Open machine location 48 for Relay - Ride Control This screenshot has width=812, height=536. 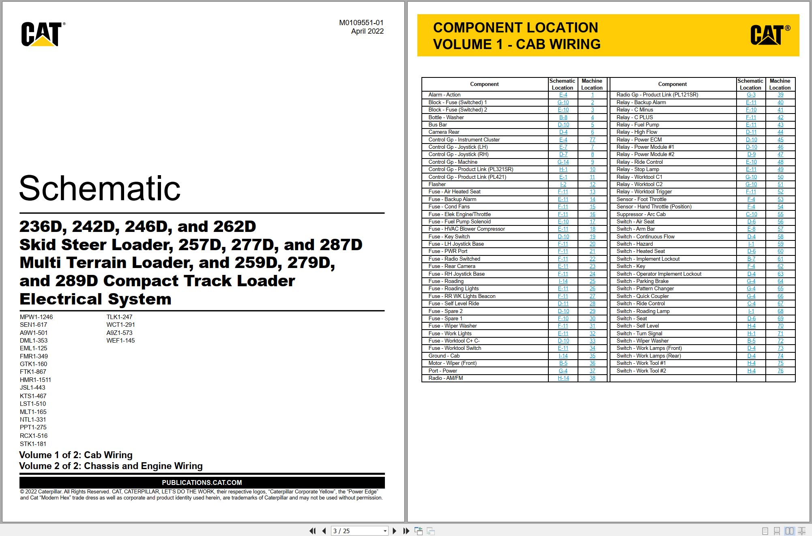click(780, 162)
